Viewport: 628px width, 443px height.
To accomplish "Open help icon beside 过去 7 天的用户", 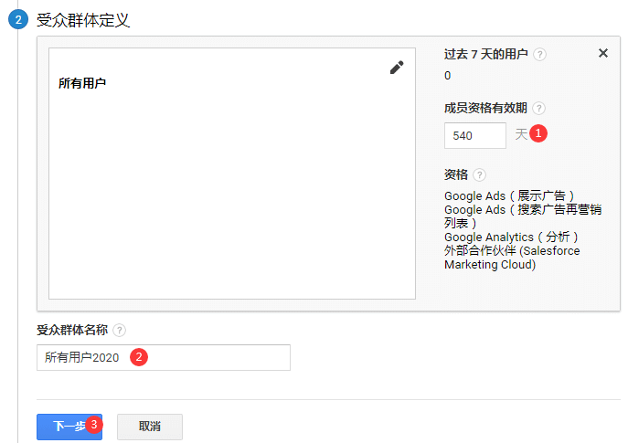I will tap(539, 54).
